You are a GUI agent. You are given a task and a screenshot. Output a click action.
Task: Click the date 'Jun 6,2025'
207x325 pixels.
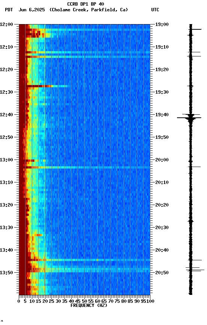pyautogui.click(x=31, y=10)
